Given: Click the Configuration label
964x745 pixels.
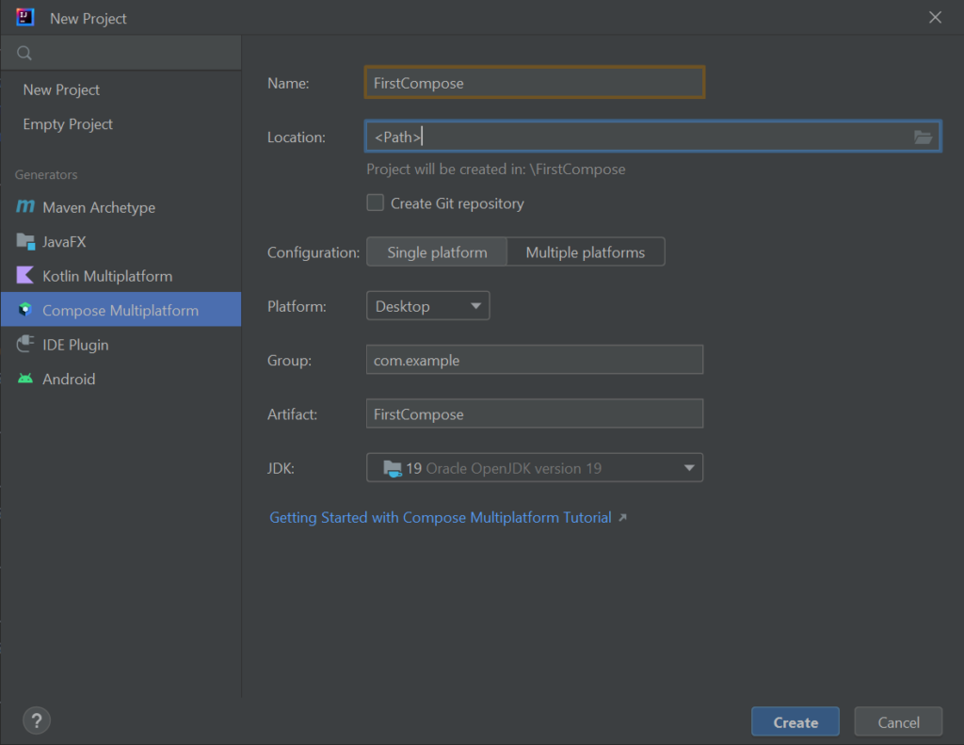Looking at the screenshot, I should click(313, 252).
